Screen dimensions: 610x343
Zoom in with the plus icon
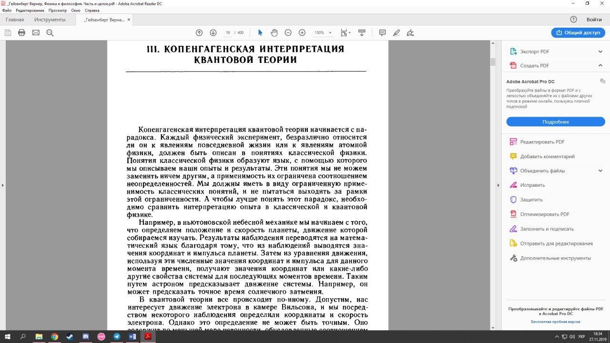click(x=302, y=32)
